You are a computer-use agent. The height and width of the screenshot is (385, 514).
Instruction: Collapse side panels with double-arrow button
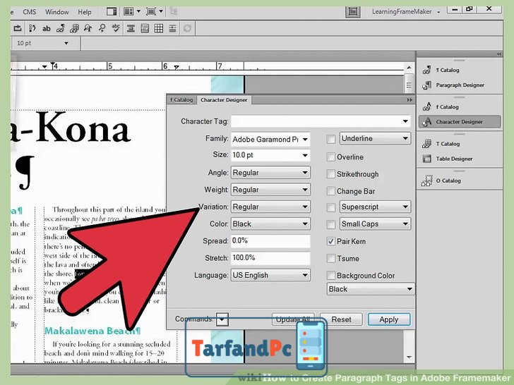pos(499,54)
